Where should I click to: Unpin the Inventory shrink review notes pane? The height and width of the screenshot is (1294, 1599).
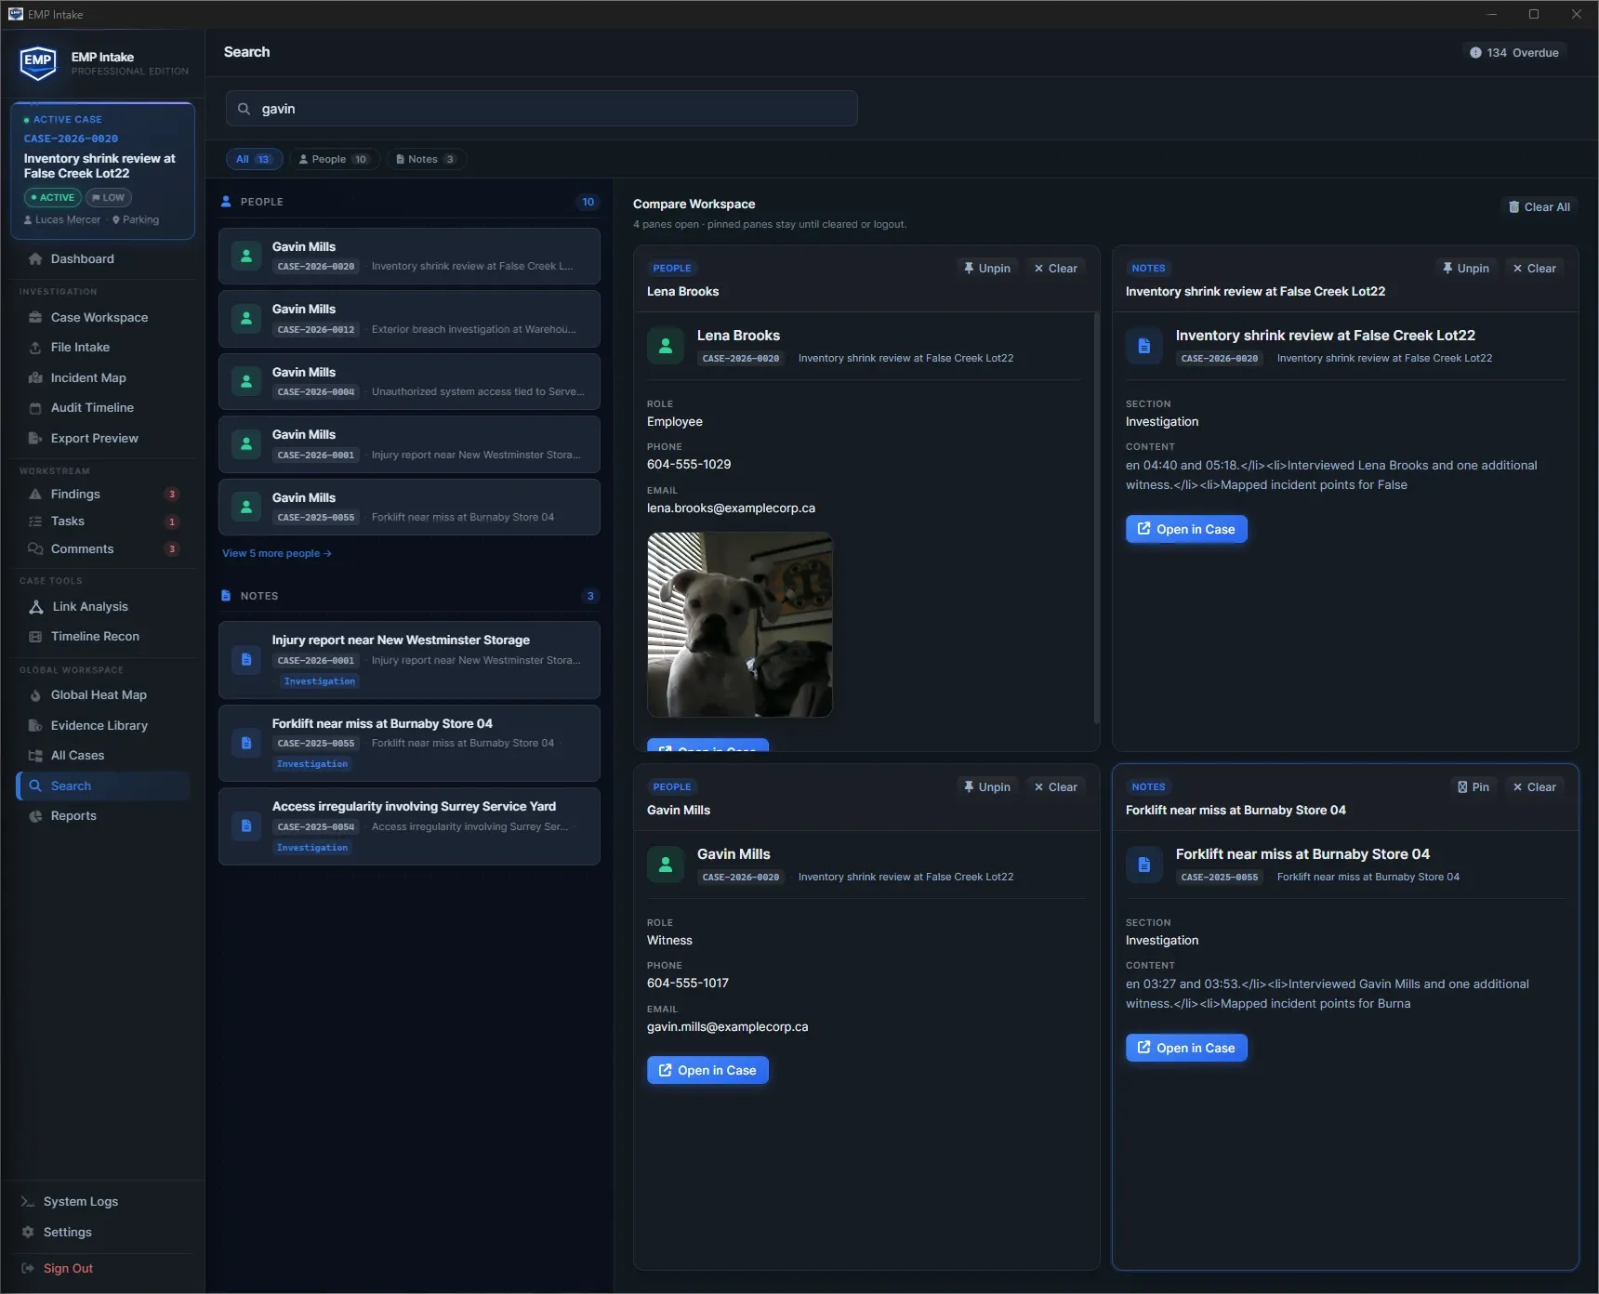coord(1466,269)
